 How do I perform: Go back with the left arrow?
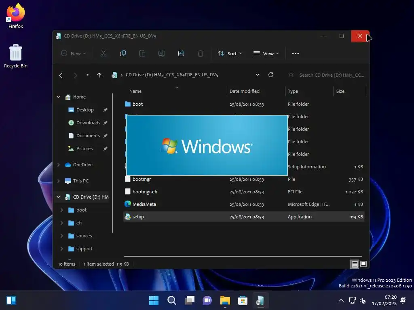point(61,75)
